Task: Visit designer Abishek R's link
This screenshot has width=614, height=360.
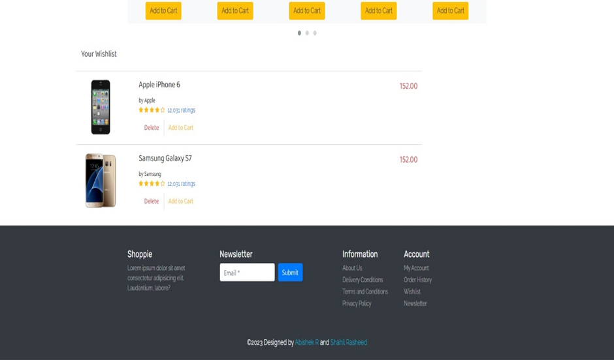Action: [x=306, y=342]
